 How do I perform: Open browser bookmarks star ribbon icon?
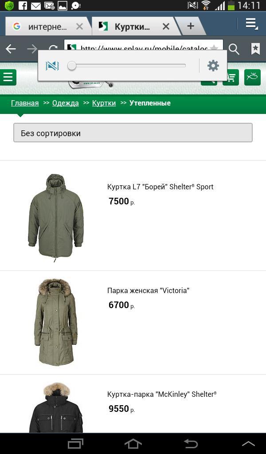pyautogui.click(x=255, y=49)
